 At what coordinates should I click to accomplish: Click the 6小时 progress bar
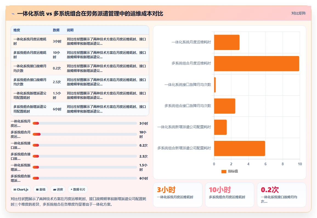(x=85, y=178)
